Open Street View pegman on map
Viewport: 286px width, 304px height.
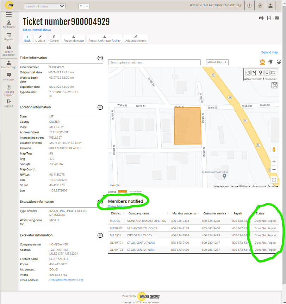tap(274, 149)
